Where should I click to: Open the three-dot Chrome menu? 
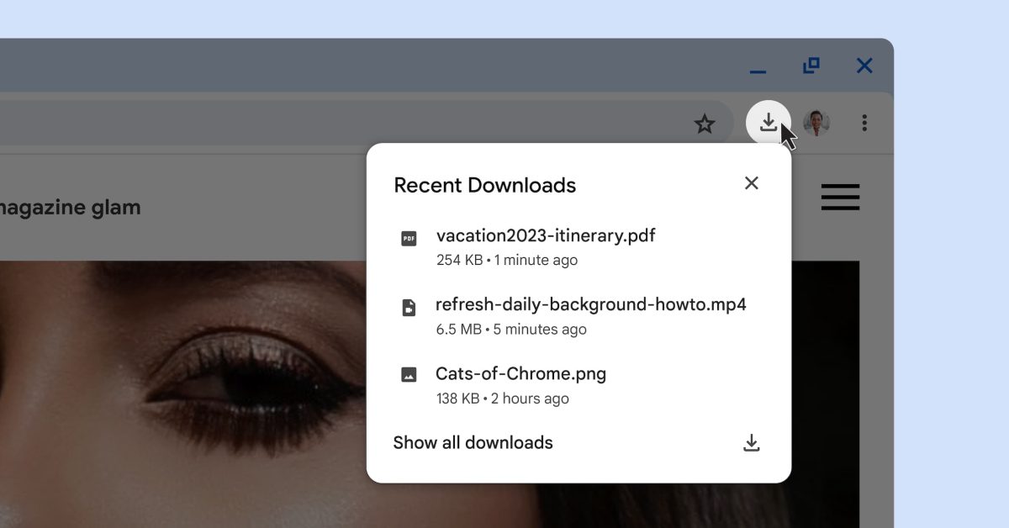tap(864, 123)
